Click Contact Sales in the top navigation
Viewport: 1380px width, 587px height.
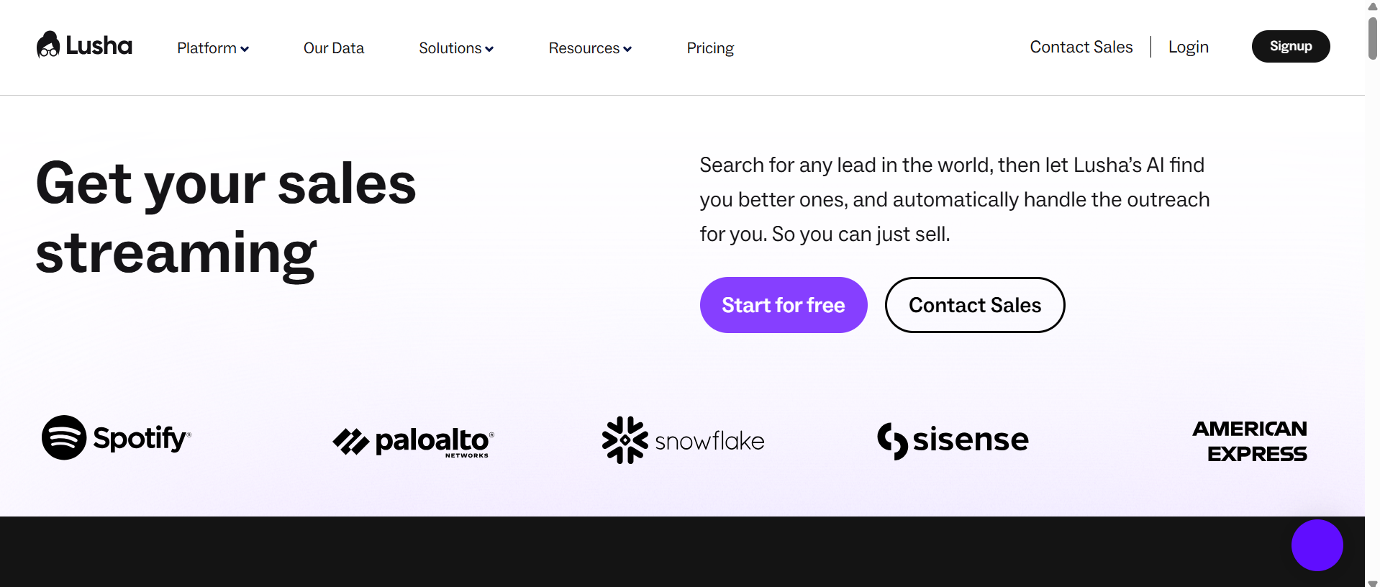(x=1081, y=47)
